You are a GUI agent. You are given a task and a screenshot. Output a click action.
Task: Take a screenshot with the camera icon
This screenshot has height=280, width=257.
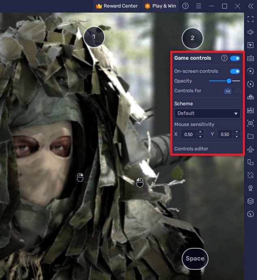250,123
